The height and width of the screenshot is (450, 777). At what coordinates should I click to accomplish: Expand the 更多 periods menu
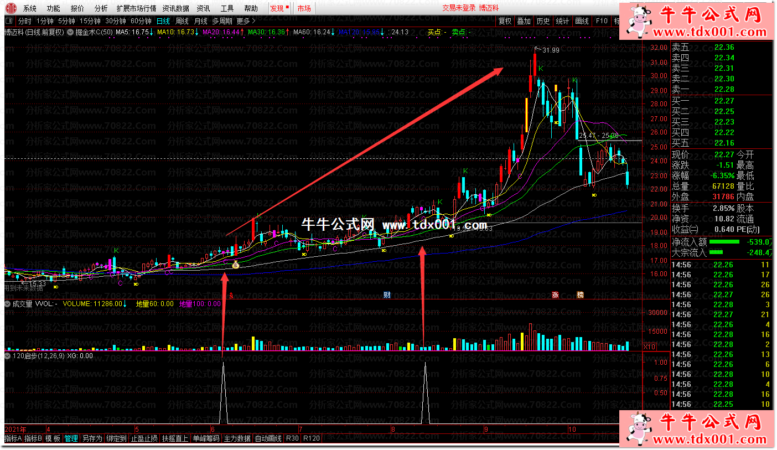(246, 22)
